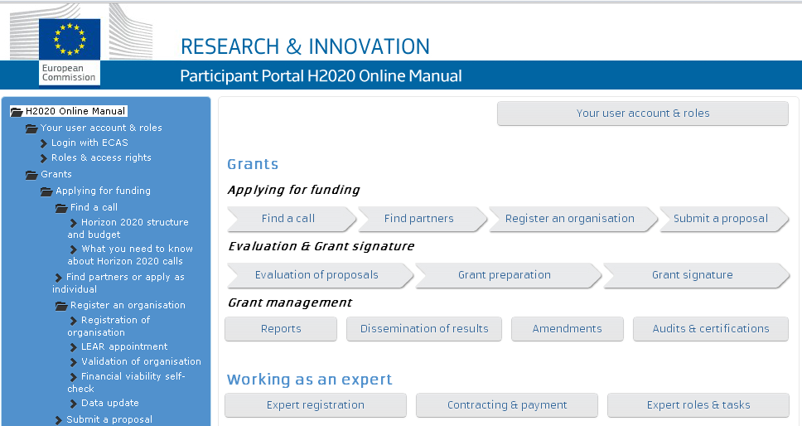
Task: Open 'Find partners or apply as individual' tree item
Action: (x=118, y=283)
